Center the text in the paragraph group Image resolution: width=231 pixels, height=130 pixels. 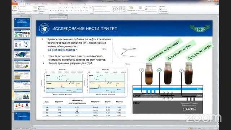click(x=79, y=10)
